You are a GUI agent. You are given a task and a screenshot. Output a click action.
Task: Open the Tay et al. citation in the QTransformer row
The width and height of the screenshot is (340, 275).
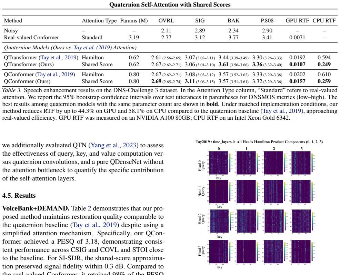point(51,58)
